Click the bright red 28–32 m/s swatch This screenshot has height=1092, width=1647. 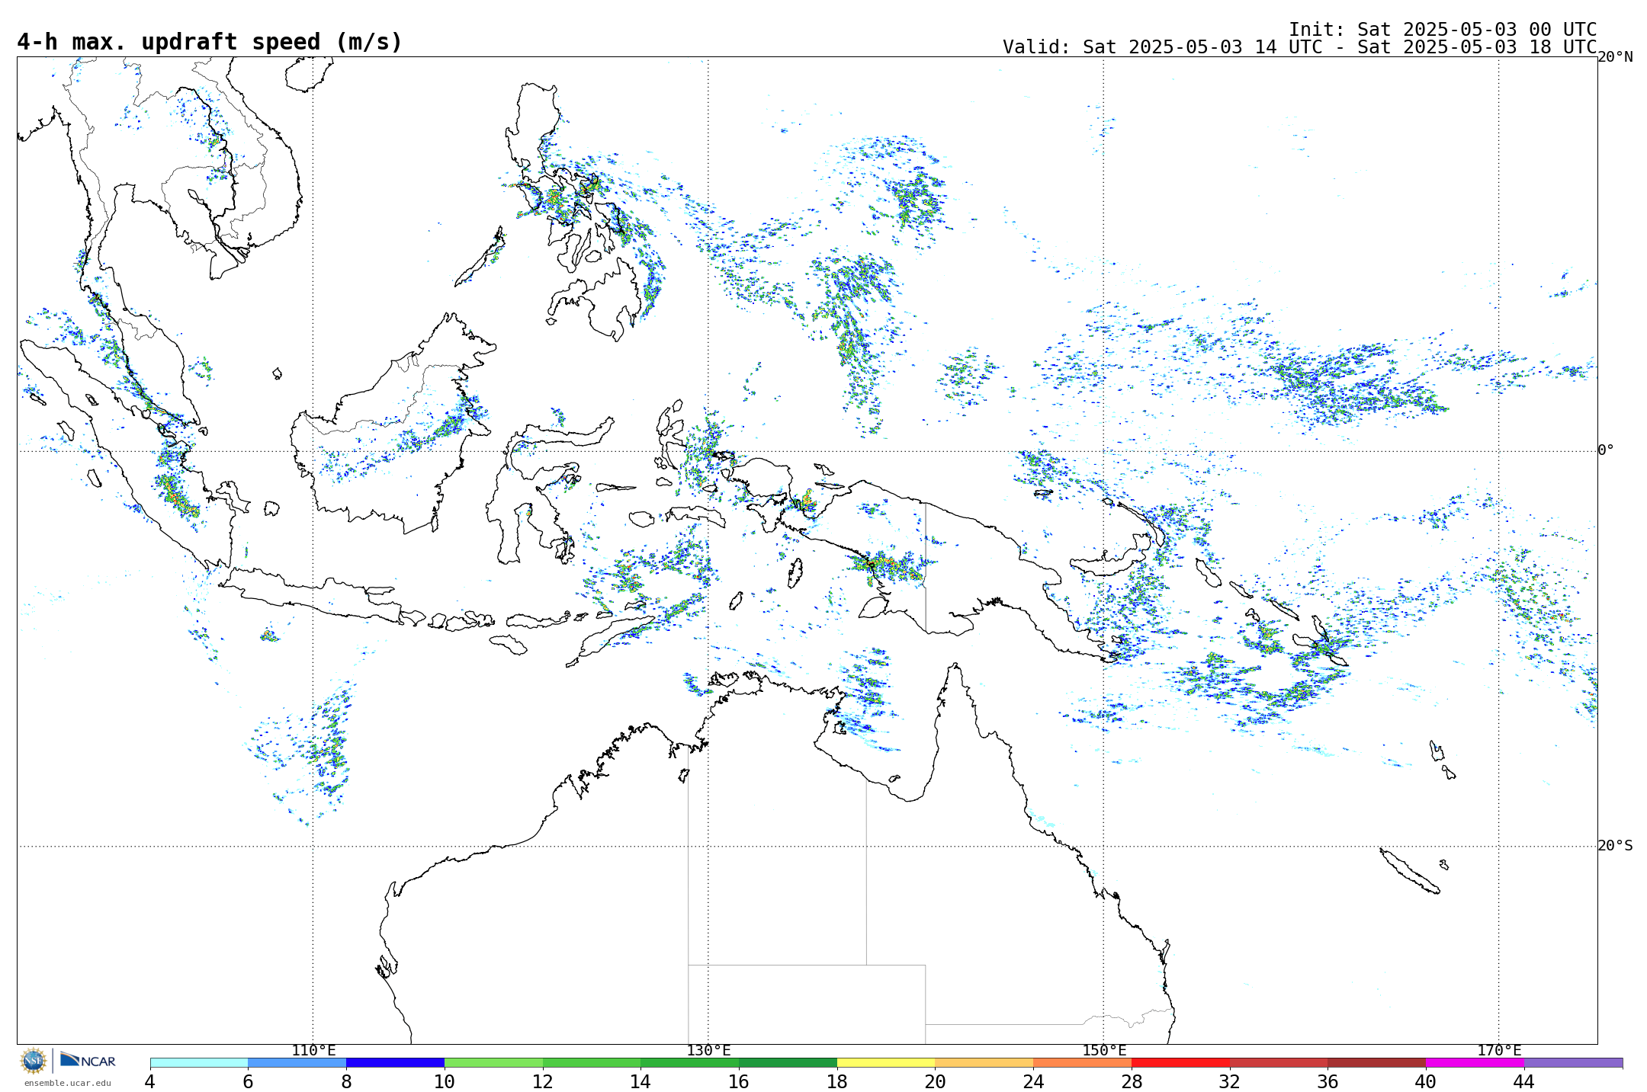coord(1180,1062)
